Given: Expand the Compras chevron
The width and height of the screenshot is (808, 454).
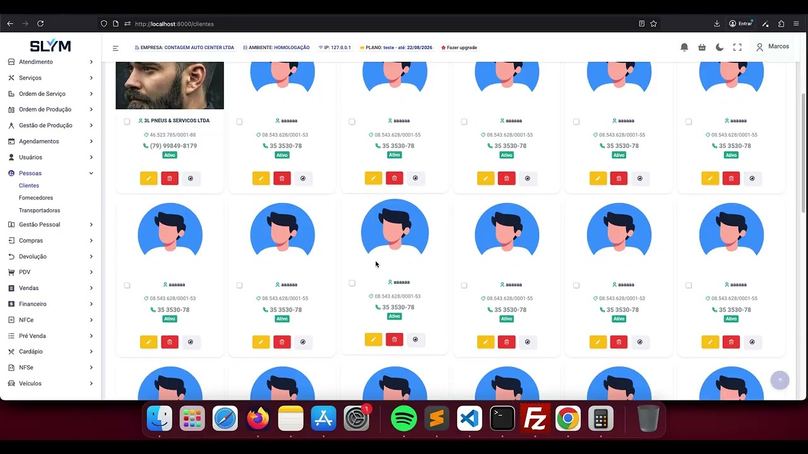Looking at the screenshot, I should (91, 241).
